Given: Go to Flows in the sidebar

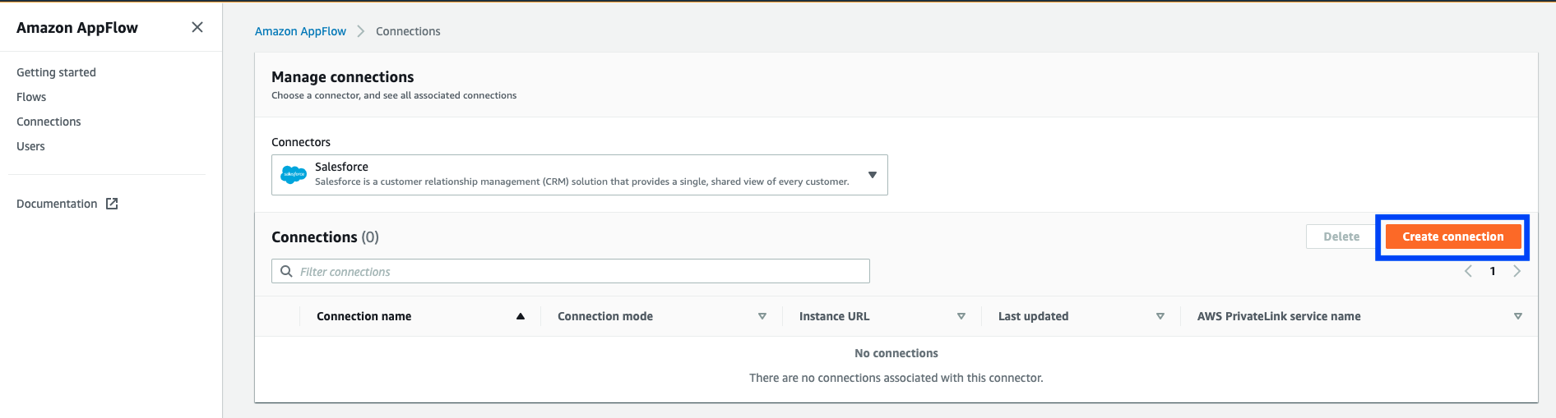Looking at the screenshot, I should pyautogui.click(x=31, y=97).
